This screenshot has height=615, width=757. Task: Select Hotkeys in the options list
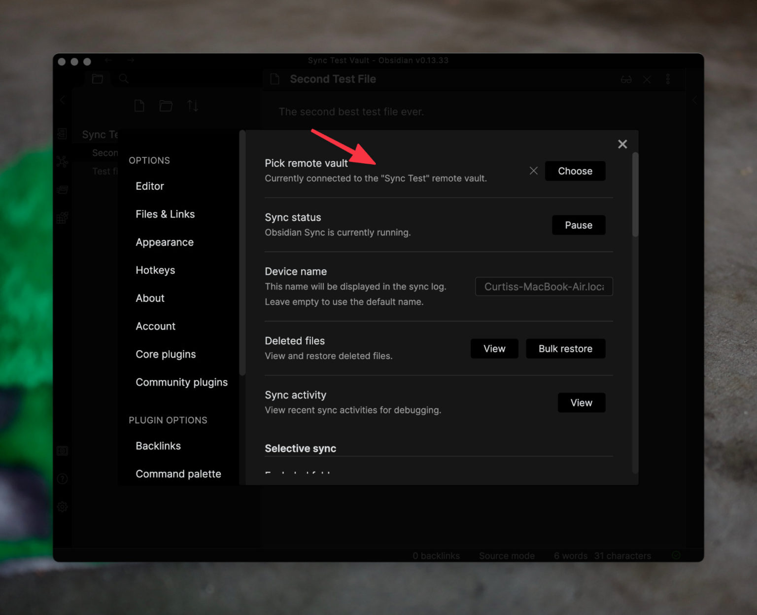tap(155, 270)
